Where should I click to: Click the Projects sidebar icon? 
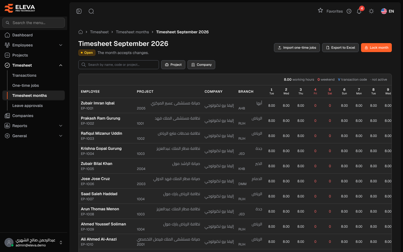tap(7, 55)
